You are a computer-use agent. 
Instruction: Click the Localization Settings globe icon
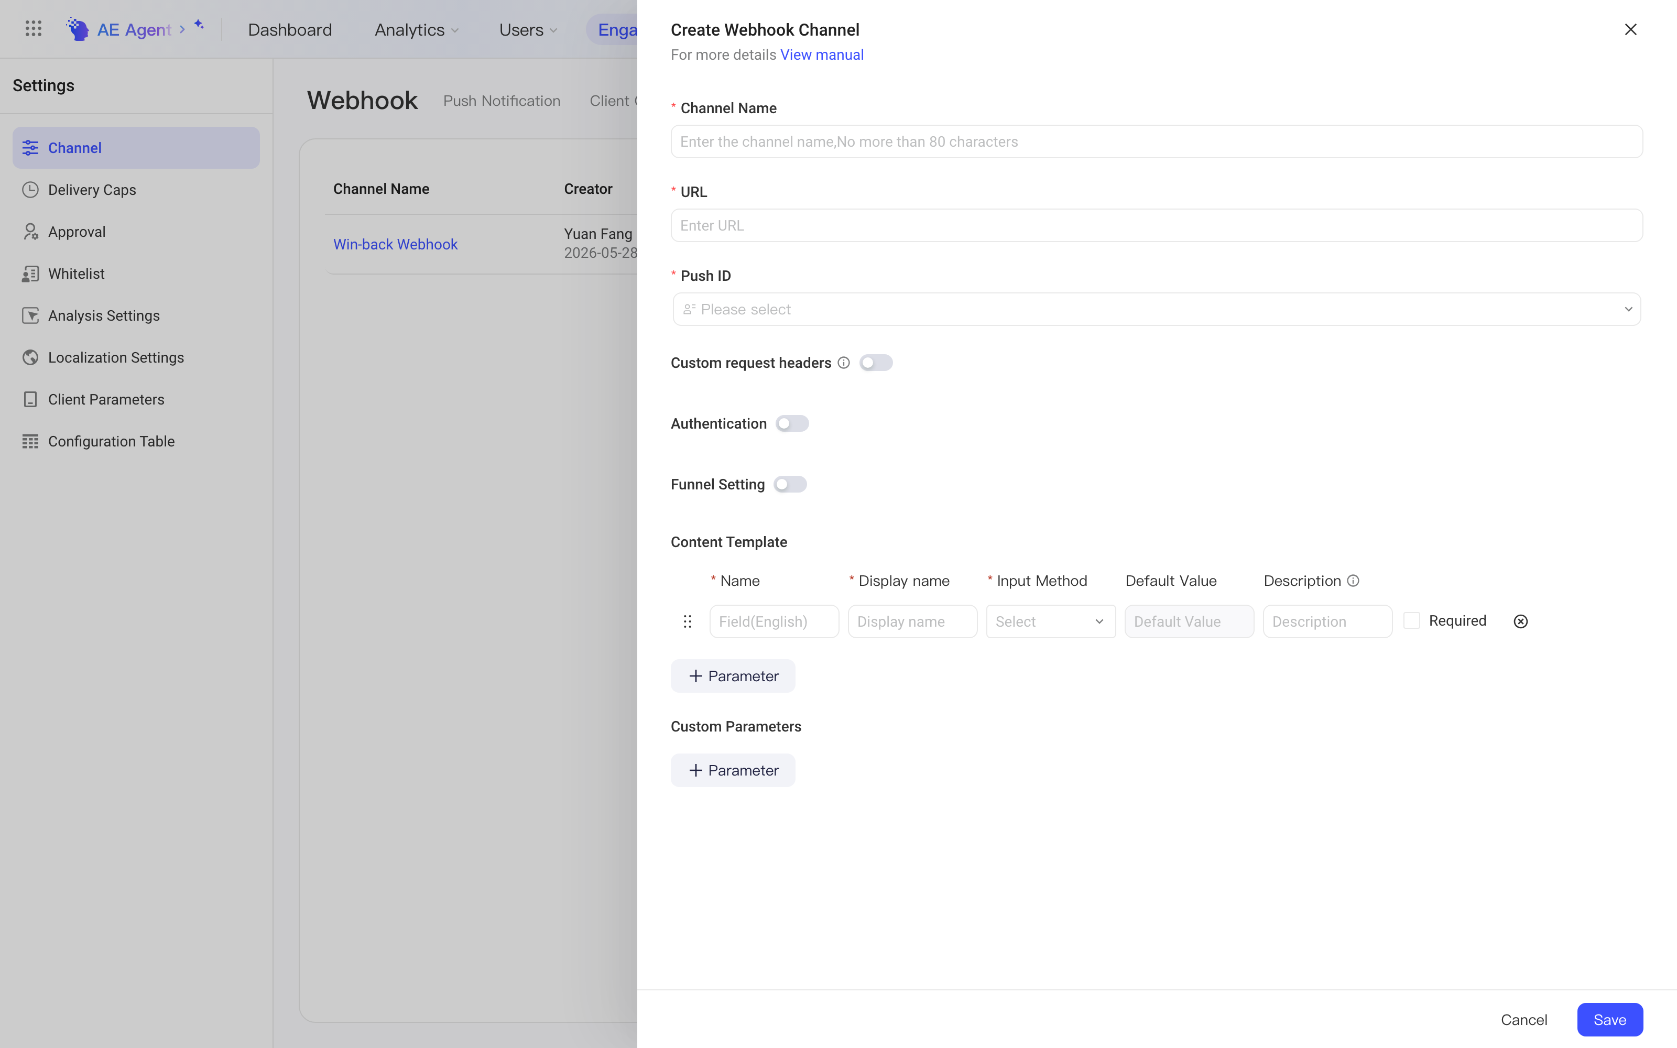[x=30, y=358]
